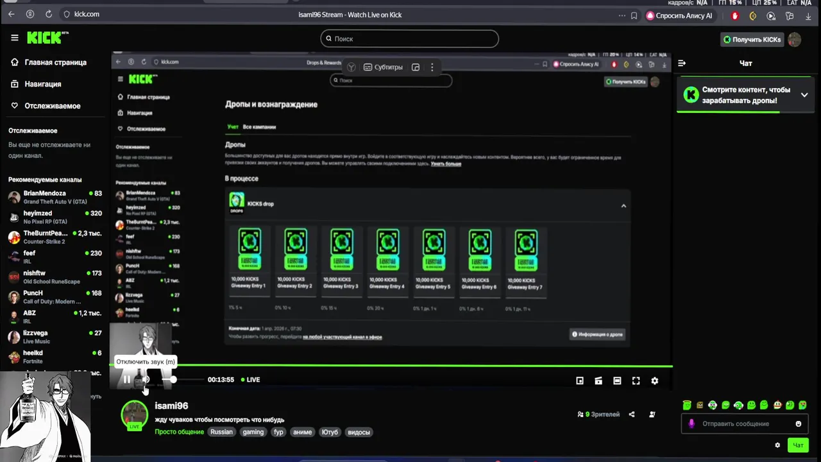Bookmark this page in the address bar
The width and height of the screenshot is (821, 462).
tap(634, 15)
